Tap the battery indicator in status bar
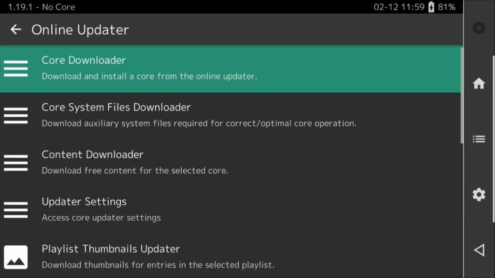The width and height of the screenshot is (495, 278). tap(431, 7)
